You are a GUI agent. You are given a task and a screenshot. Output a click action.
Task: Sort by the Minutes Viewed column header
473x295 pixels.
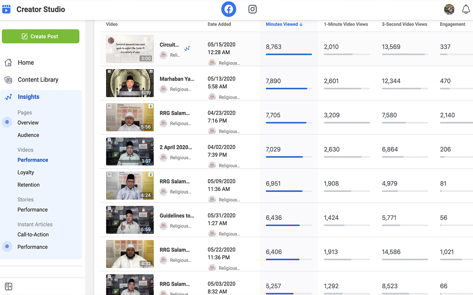pos(284,24)
